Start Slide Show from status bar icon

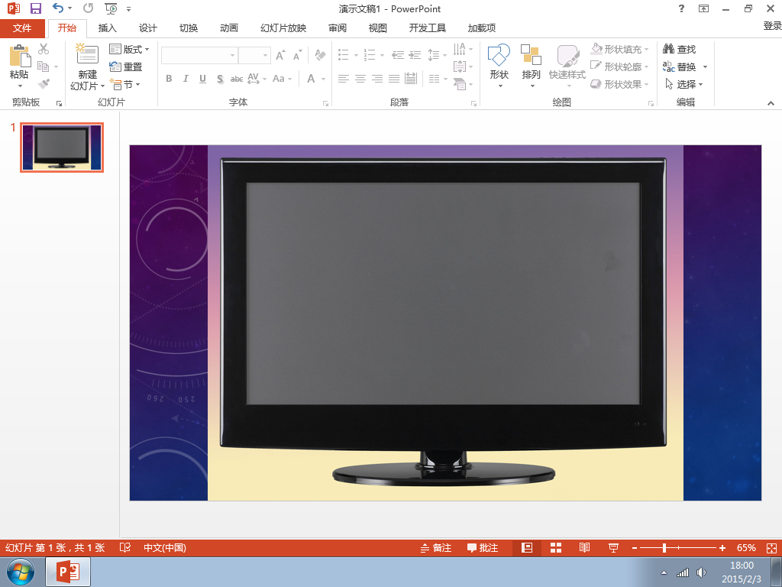[x=613, y=547]
